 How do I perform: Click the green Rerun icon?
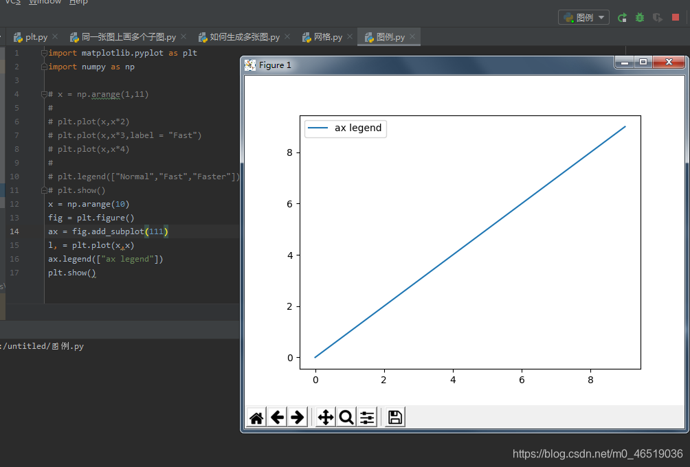tap(622, 18)
